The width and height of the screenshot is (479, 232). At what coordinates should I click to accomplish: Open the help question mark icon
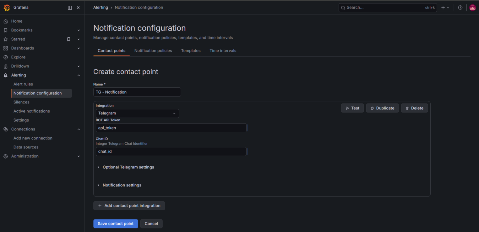pyautogui.click(x=460, y=8)
